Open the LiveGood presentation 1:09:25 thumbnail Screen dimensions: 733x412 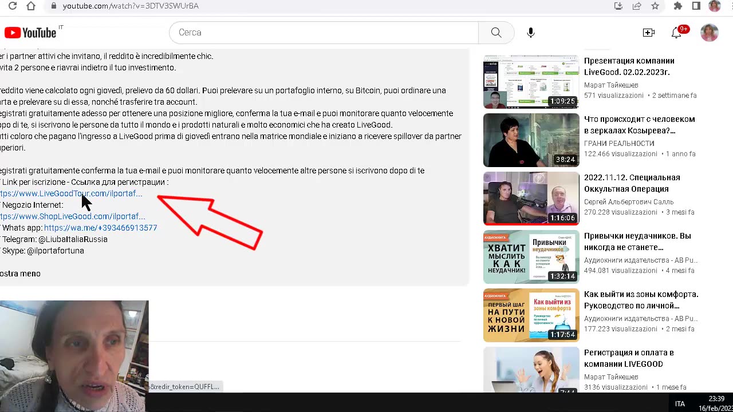pos(531,82)
